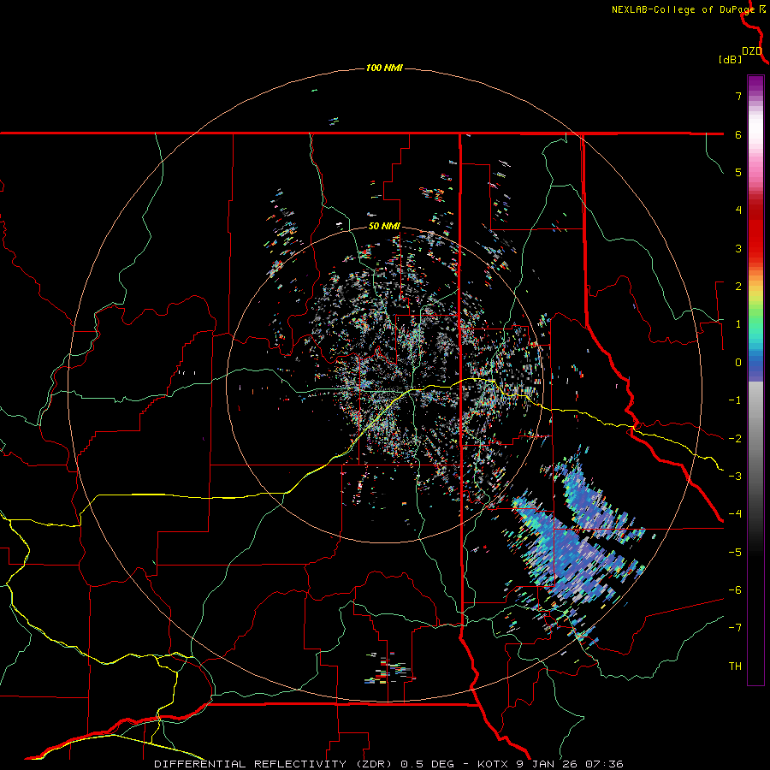The image size is (770, 770).
Task: Click the -1 scale label
Action: (735, 400)
